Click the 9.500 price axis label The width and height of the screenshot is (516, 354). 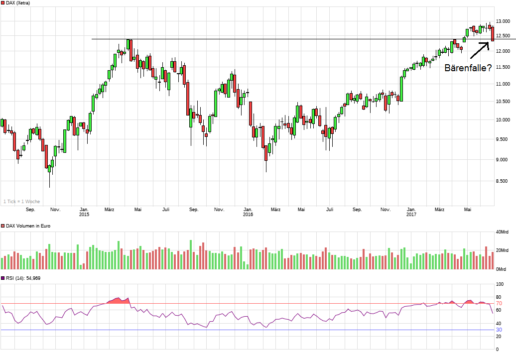coord(502,139)
